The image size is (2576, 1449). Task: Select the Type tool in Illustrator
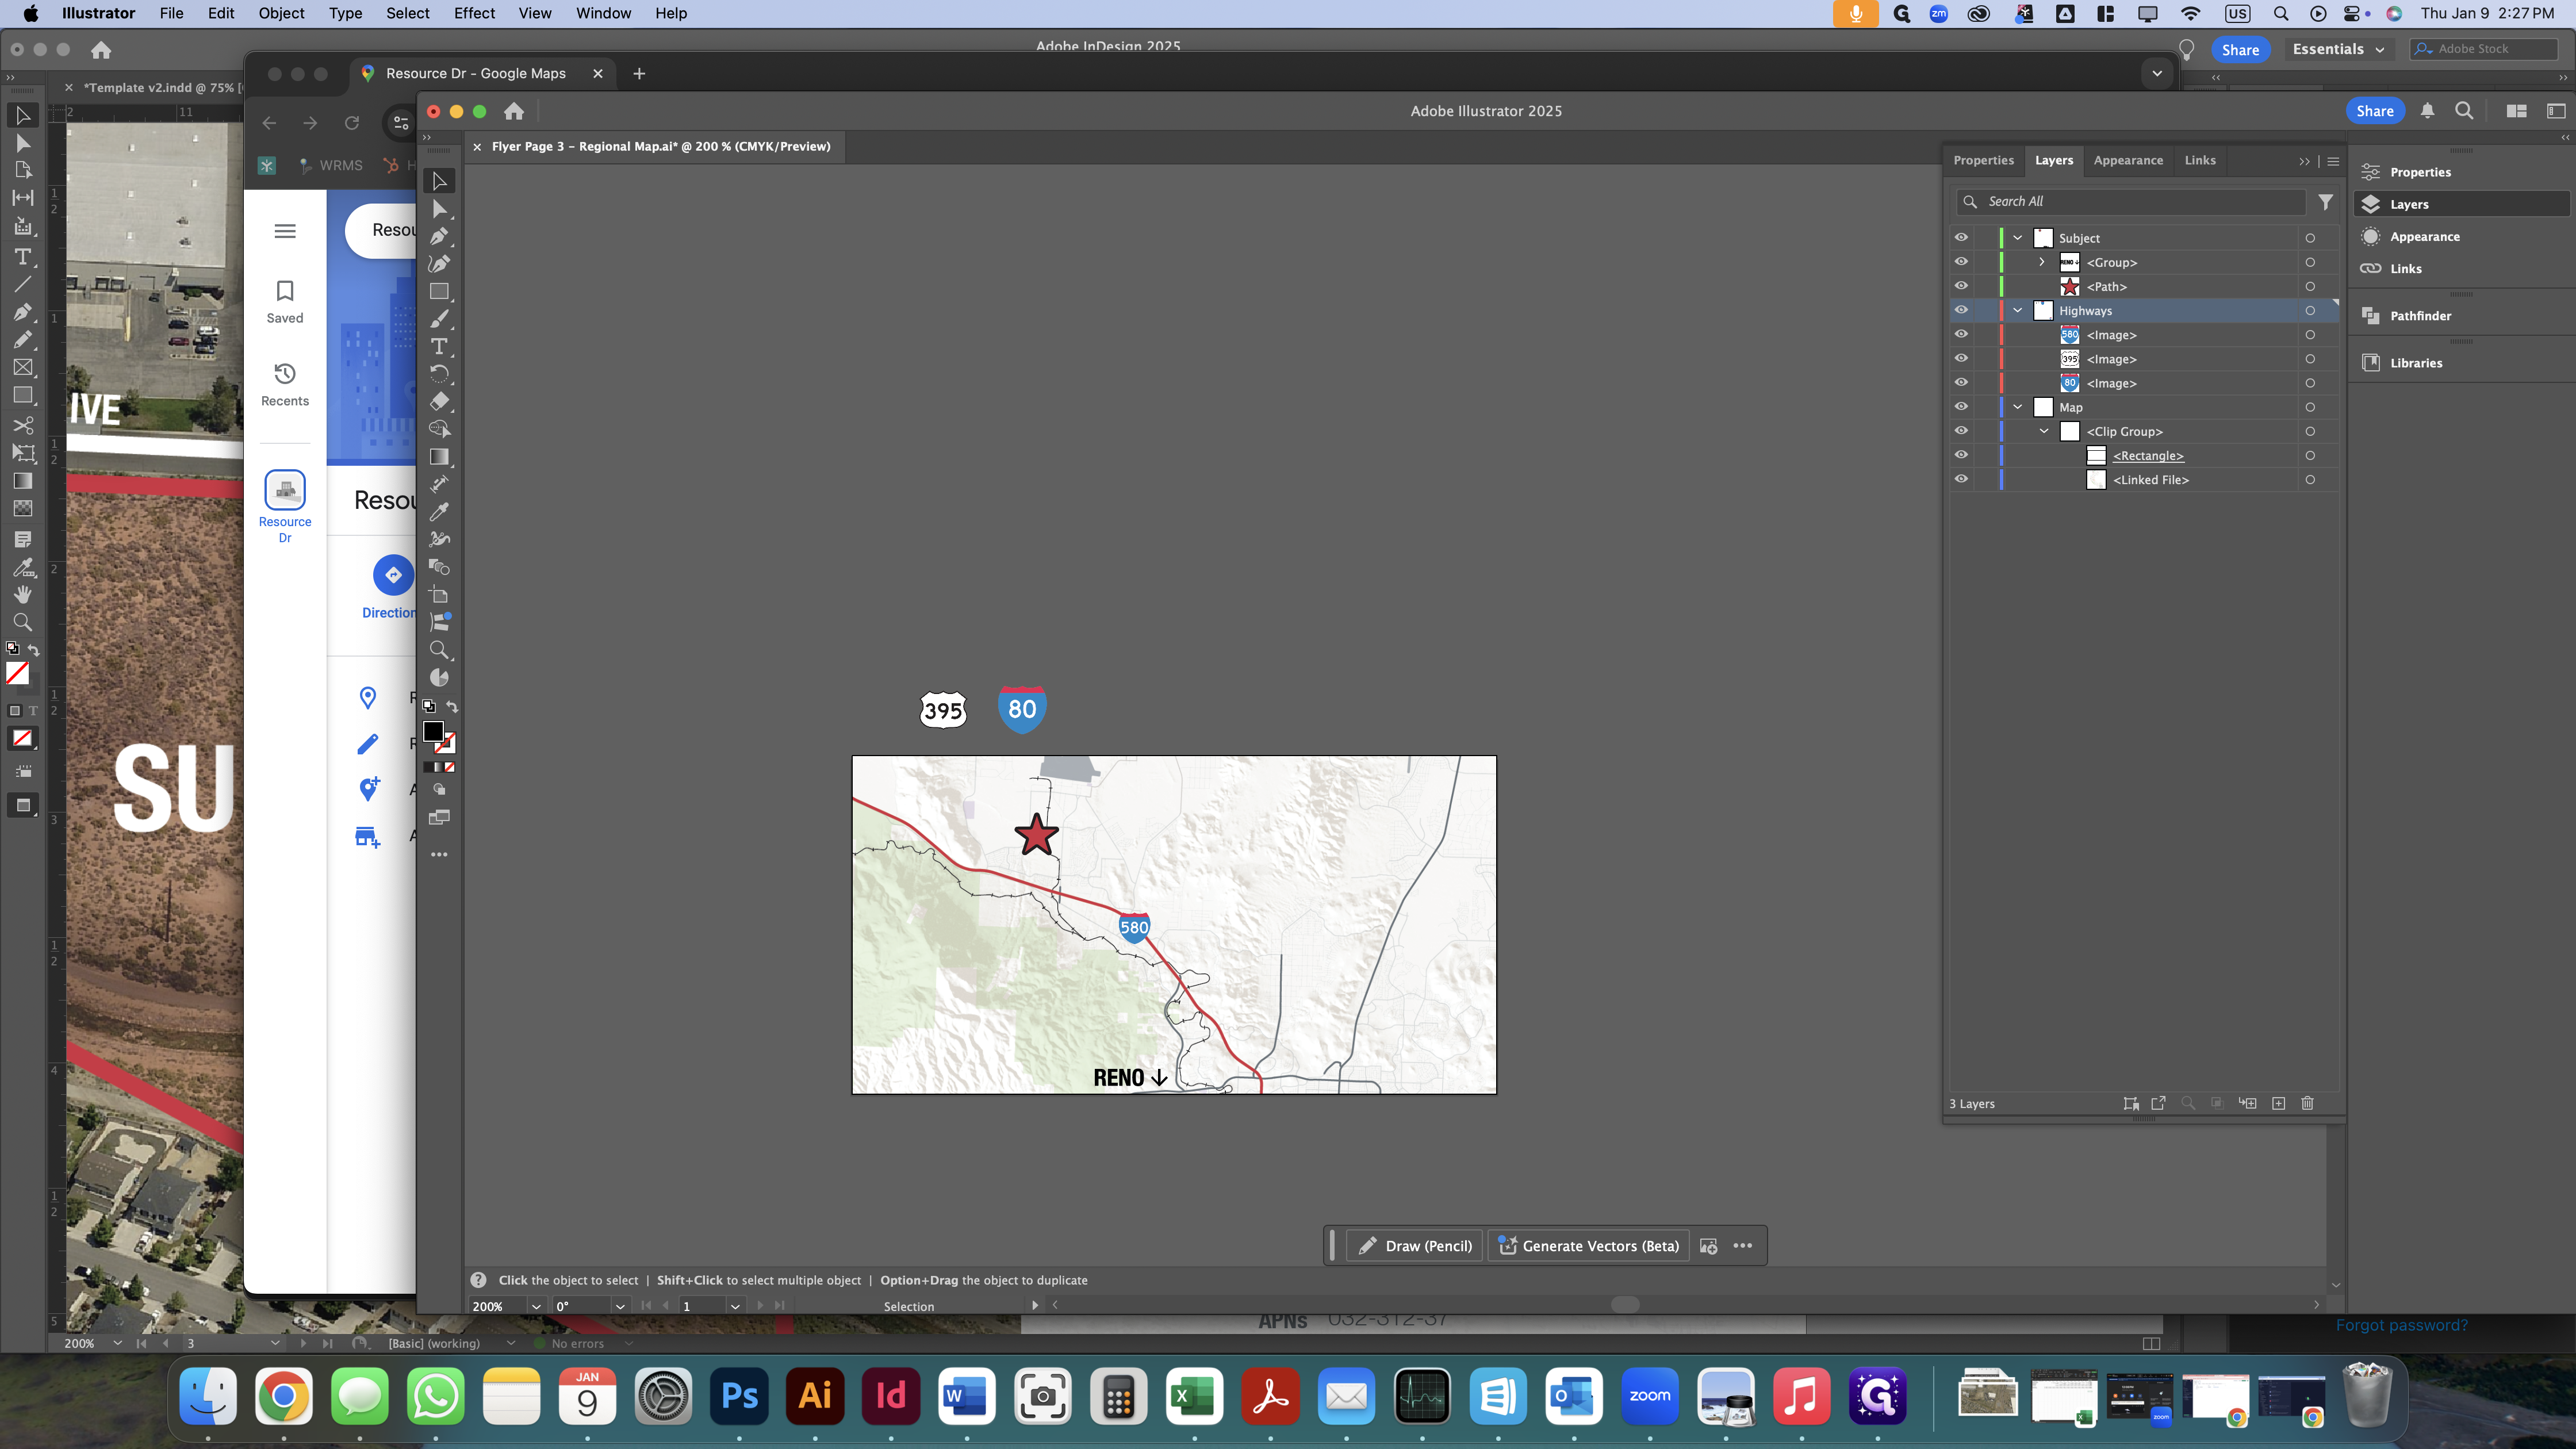point(439,347)
